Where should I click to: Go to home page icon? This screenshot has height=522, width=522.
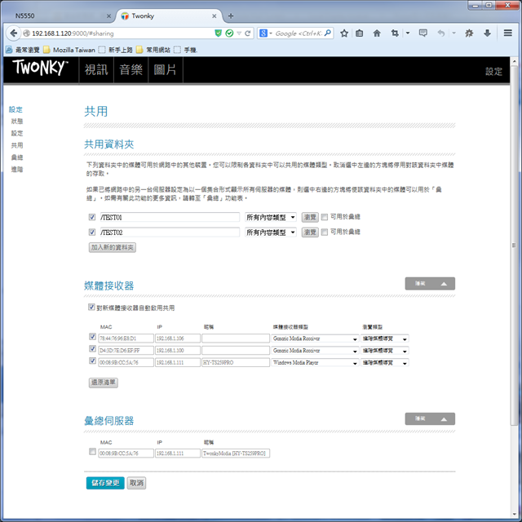(x=377, y=33)
